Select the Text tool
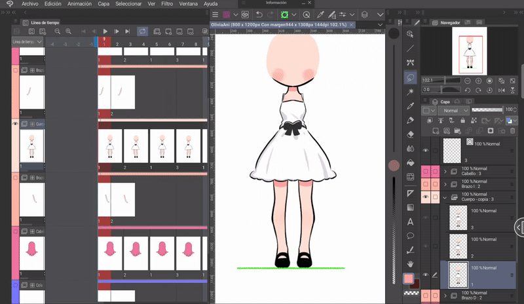Viewport: 524px width, 304px height. [410, 221]
